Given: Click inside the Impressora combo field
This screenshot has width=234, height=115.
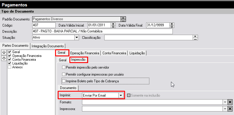Looking at the screenshot, I should (x=153, y=109).
